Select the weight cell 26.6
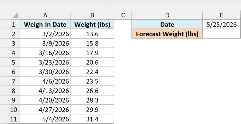Viewport: 241px width, 124px height. [x=92, y=91]
